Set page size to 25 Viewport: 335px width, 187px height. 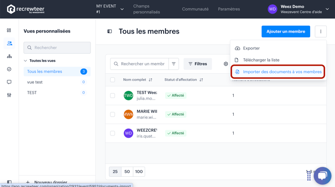click(x=115, y=171)
